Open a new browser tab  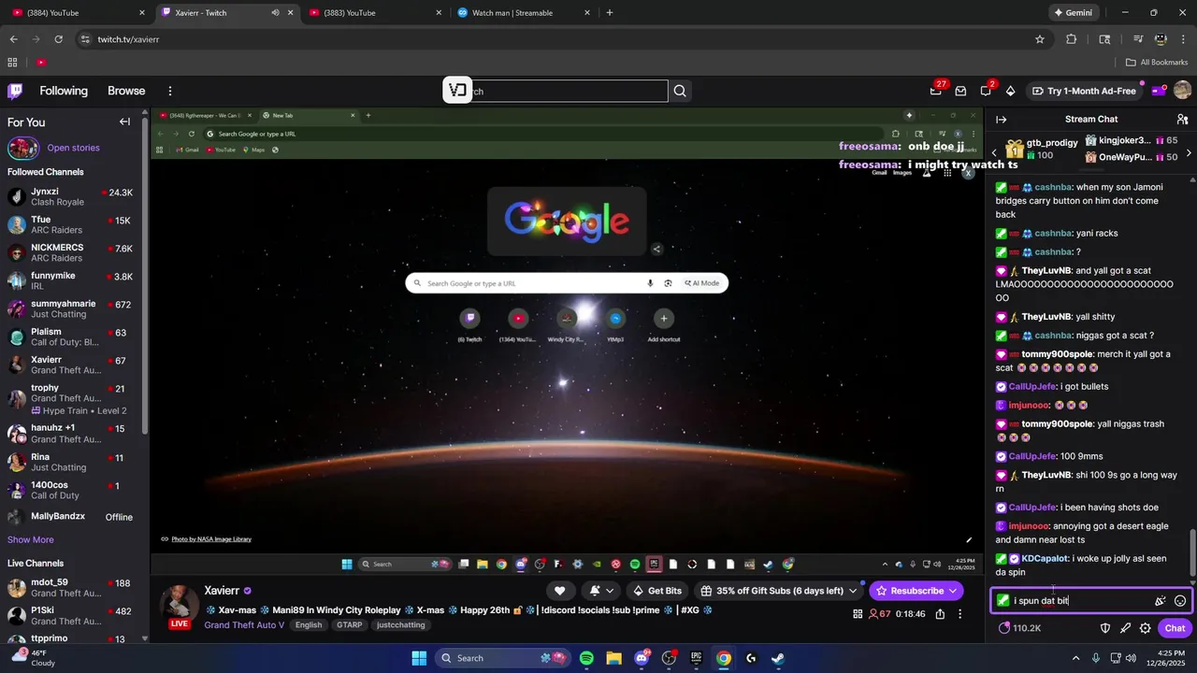(x=610, y=13)
